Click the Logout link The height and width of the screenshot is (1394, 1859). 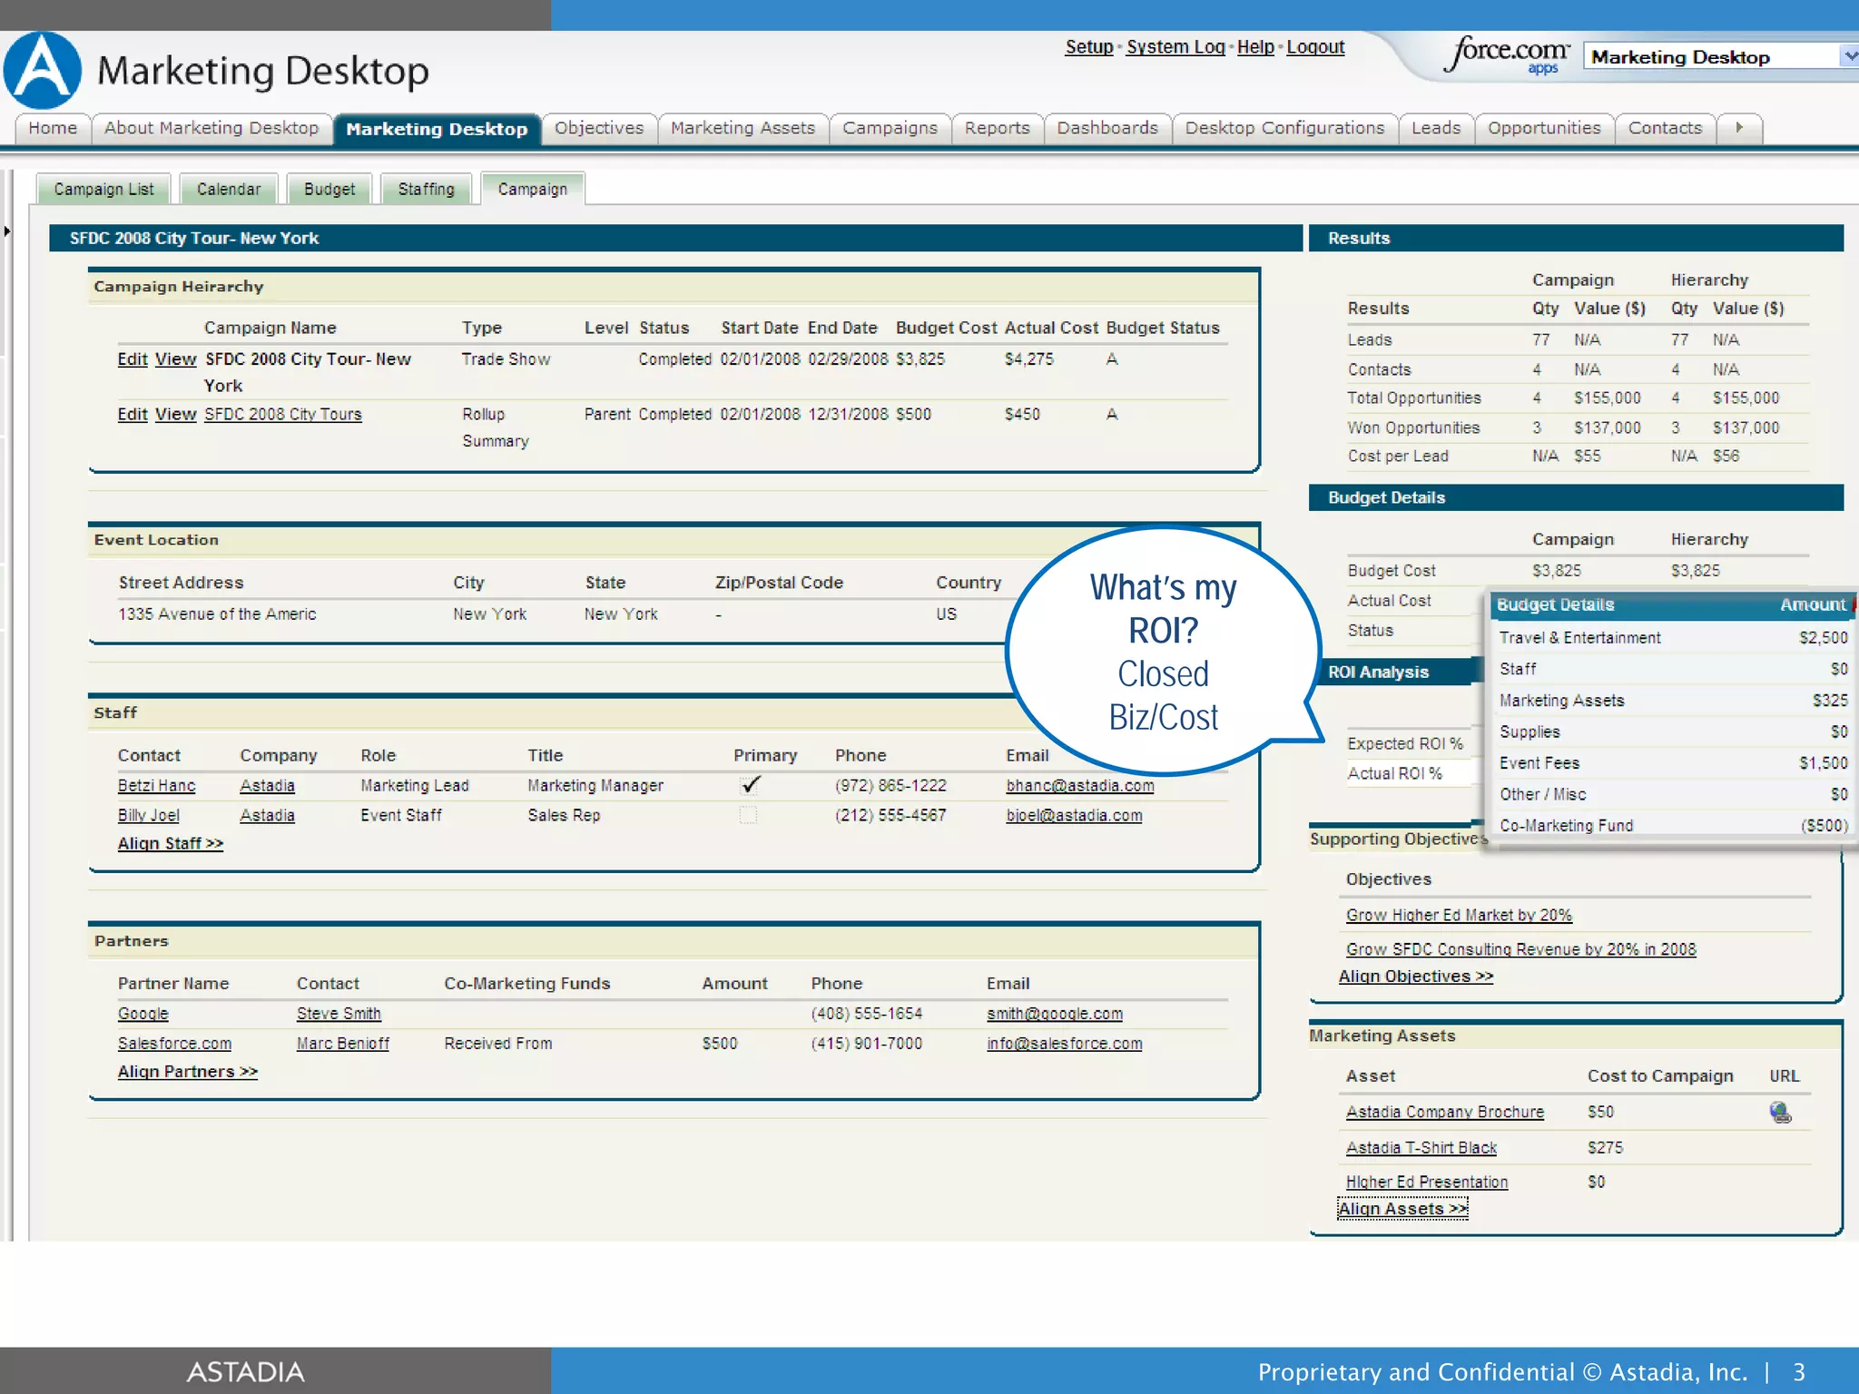[1314, 47]
